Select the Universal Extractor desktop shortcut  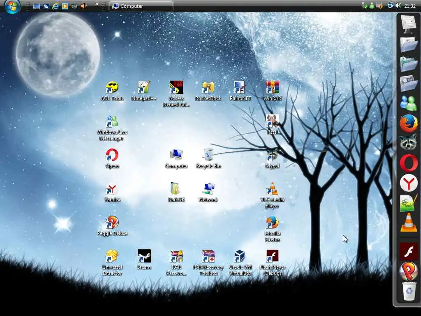point(112,263)
